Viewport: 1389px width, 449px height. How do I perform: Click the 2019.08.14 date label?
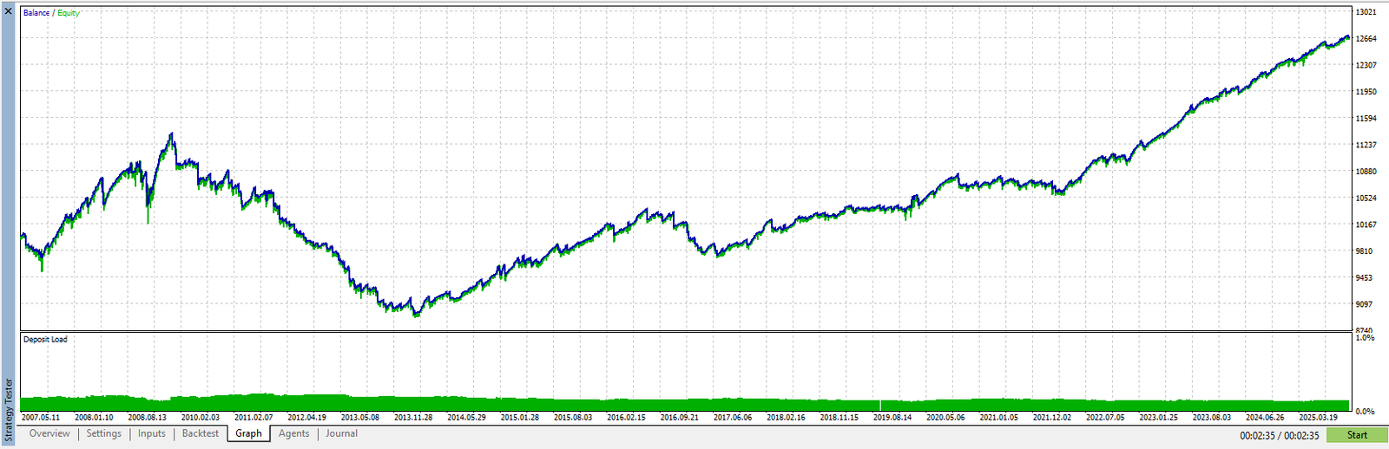point(892,417)
